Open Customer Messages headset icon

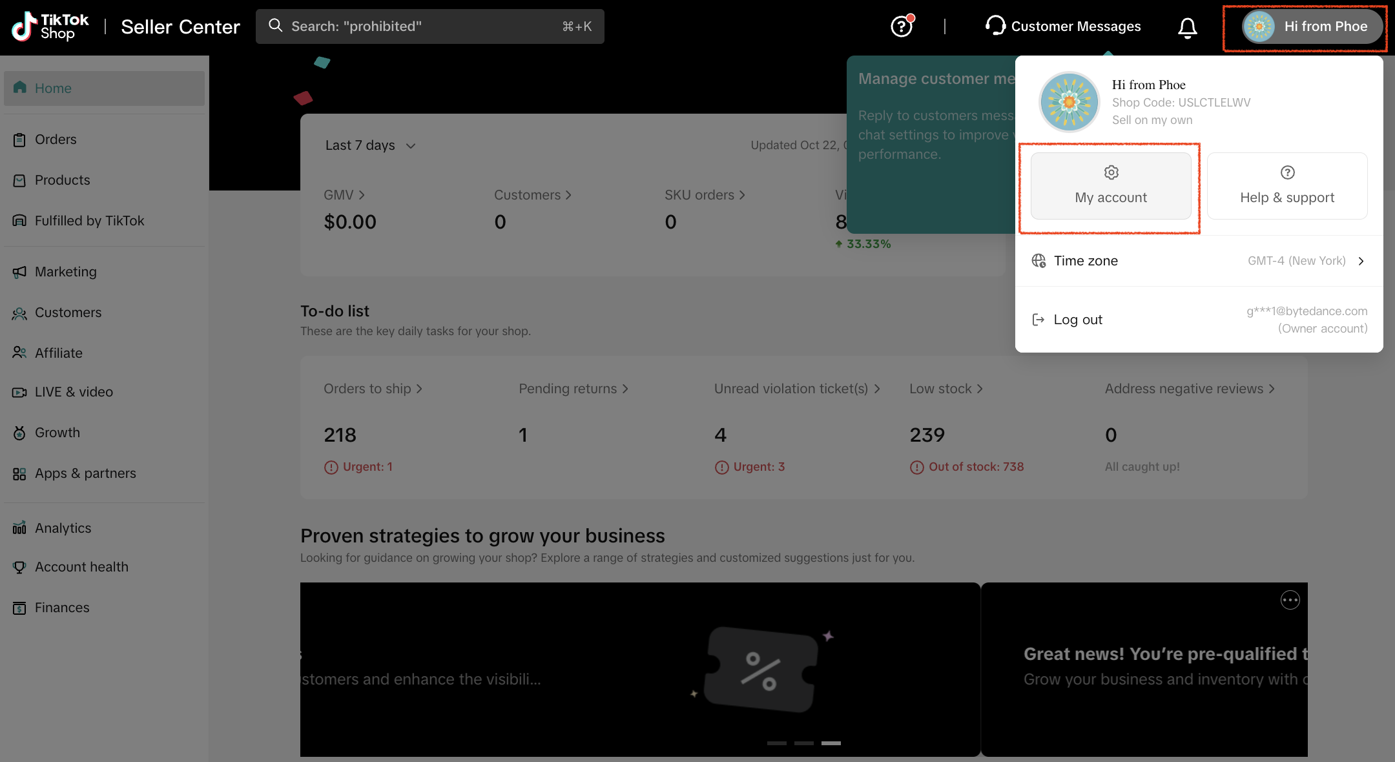(x=995, y=26)
